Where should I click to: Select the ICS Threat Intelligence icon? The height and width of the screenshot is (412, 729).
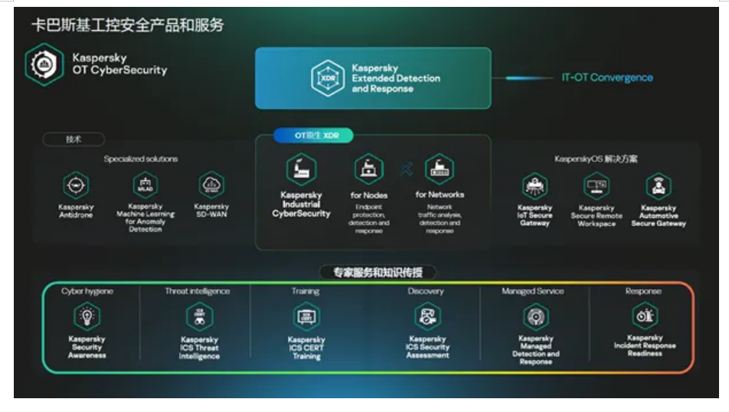click(199, 316)
